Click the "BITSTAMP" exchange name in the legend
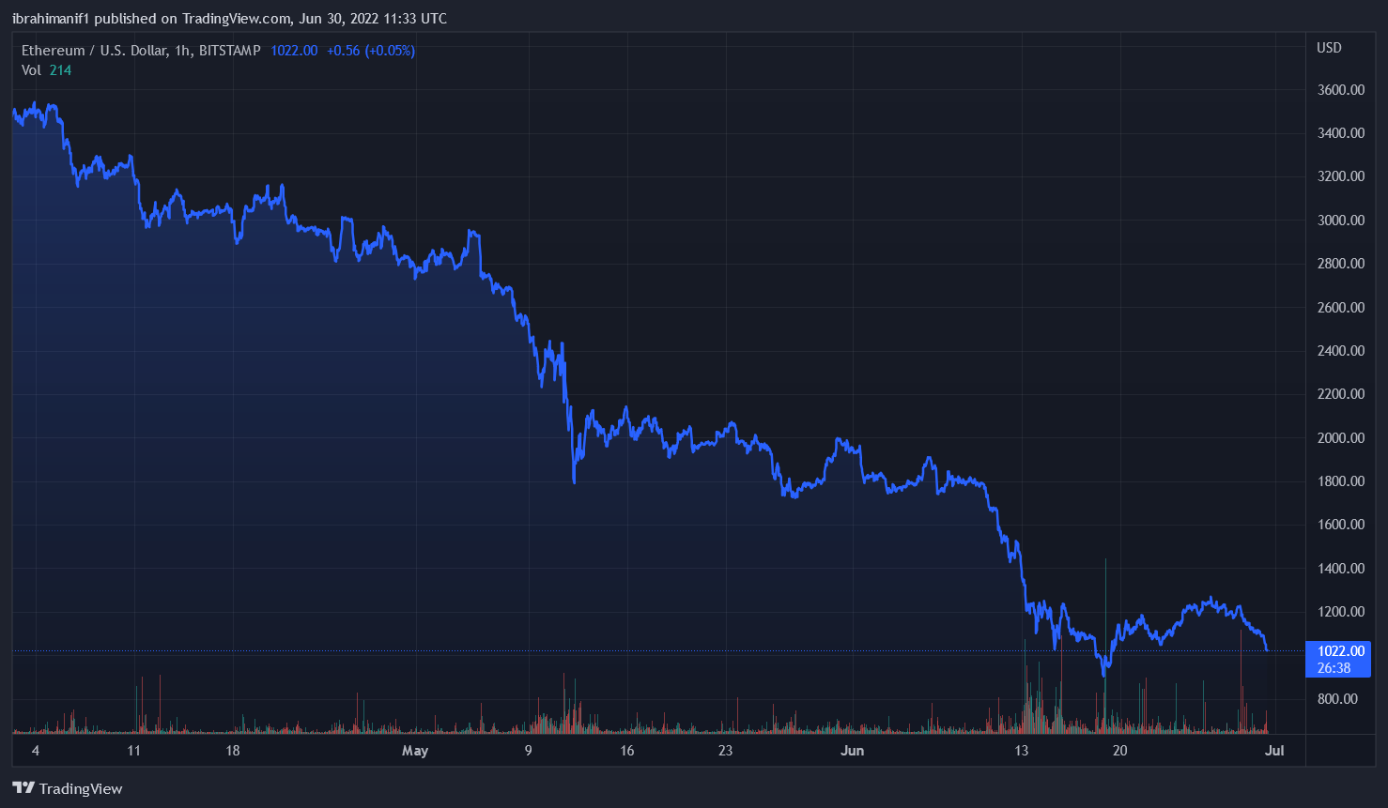The height and width of the screenshot is (808, 1388). tap(229, 51)
